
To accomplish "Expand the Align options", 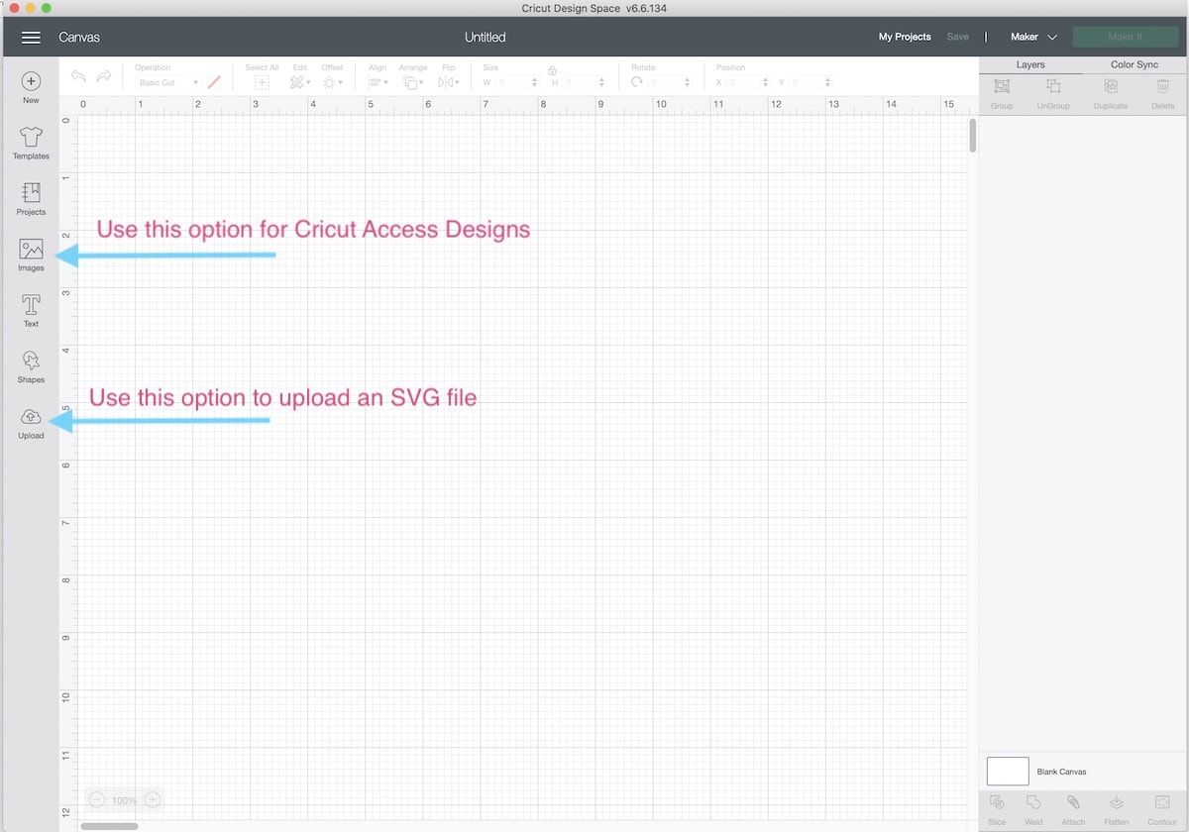I will point(378,82).
